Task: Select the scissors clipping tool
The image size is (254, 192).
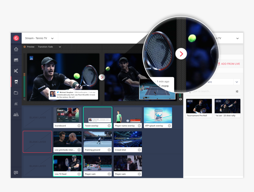Action: 16,71
